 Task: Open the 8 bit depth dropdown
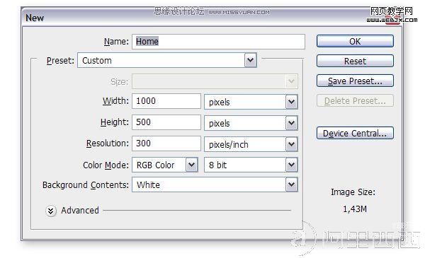251,165
